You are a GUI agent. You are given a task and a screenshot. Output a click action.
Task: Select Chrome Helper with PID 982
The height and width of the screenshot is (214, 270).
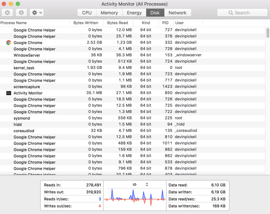[x=132, y=150]
